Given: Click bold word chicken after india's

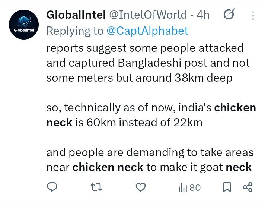Looking at the screenshot, I should pyautogui.click(x=235, y=108).
